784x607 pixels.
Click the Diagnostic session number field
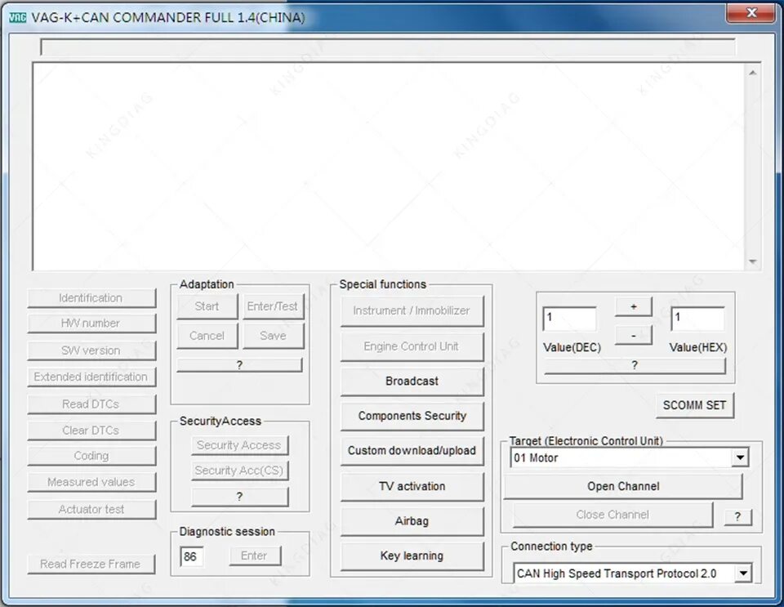coord(191,556)
